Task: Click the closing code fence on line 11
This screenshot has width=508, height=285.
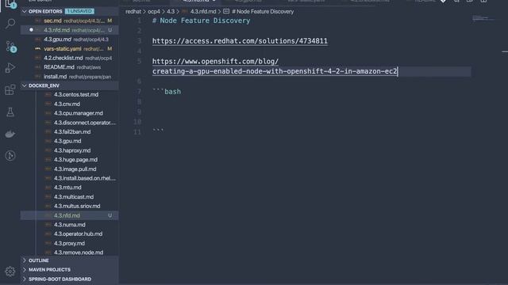Action: click(158, 131)
